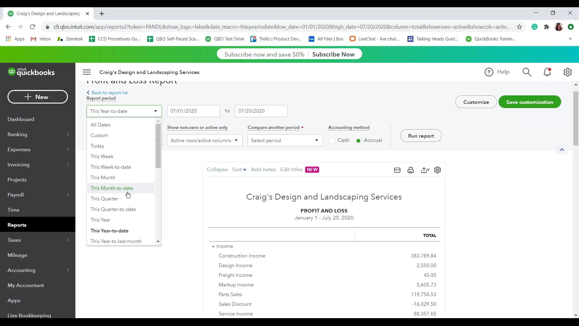Collapse the report options panel chevron

[x=562, y=150]
